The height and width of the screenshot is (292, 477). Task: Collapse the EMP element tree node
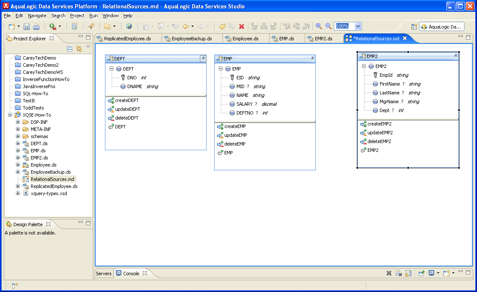click(220, 69)
